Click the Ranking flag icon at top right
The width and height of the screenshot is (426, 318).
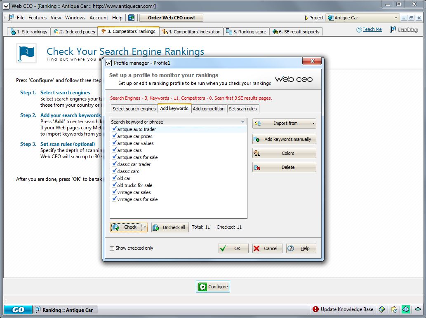[393, 30]
